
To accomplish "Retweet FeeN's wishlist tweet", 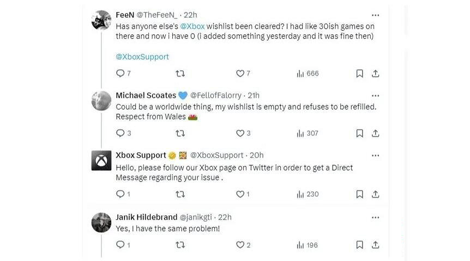I will pyautogui.click(x=180, y=73).
